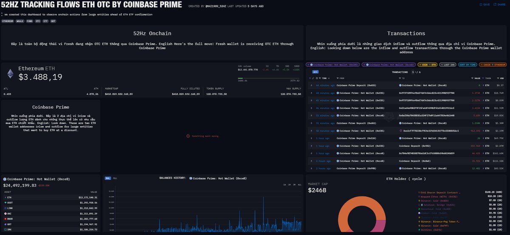Toggle the 'all' transactions filter
The image size is (510, 235).
coord(315,72)
